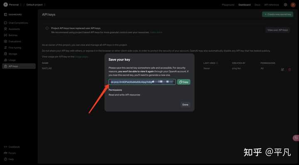299x165 pixels.
Task: Open Chat Completions in the sidebar
Action: pyautogui.click(x=18, y=23)
